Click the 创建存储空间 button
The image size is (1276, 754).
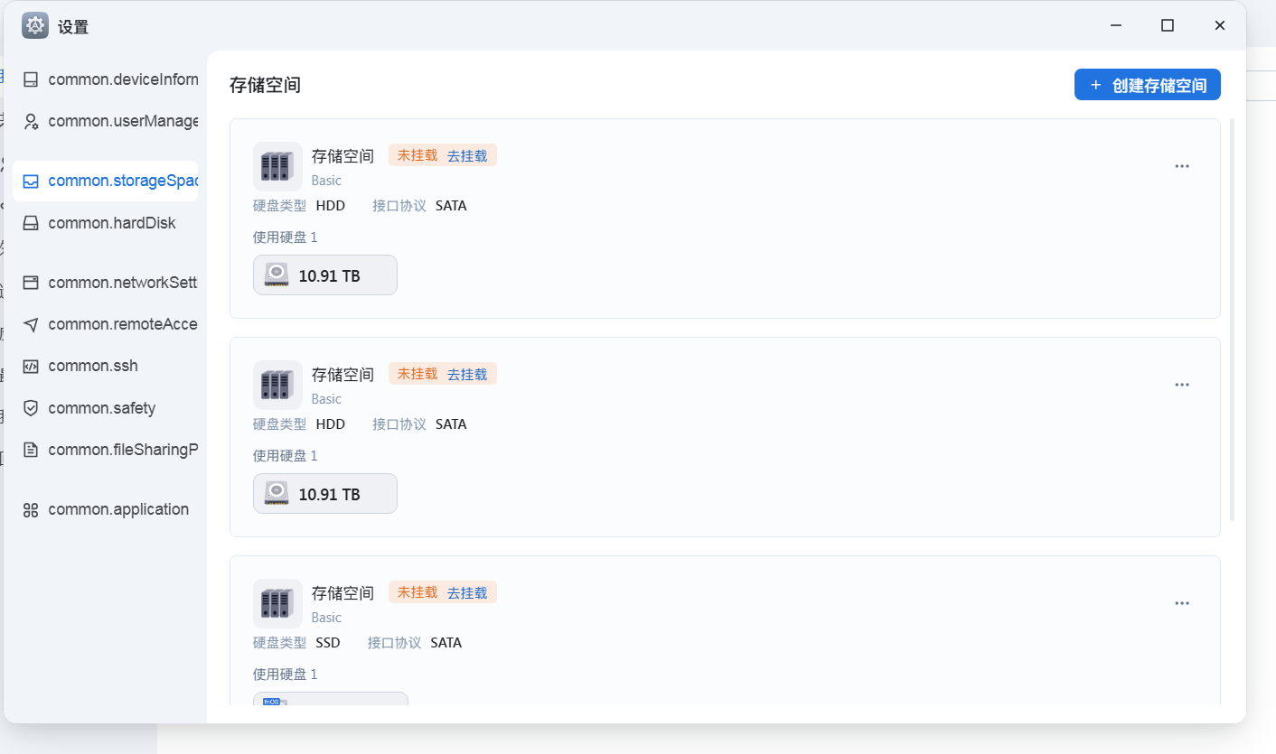tap(1148, 85)
